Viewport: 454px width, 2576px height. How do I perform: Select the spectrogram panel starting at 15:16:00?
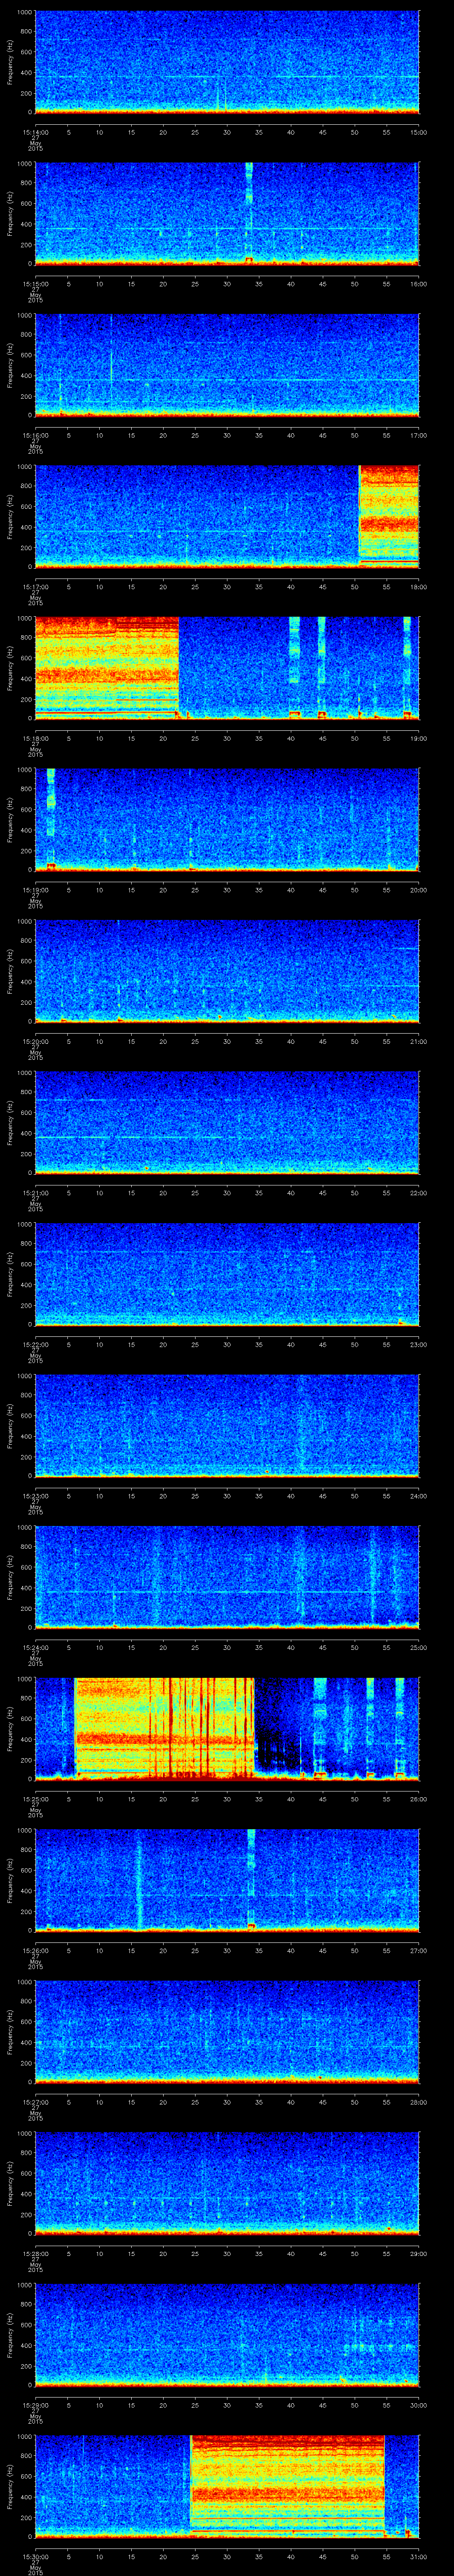227,365
